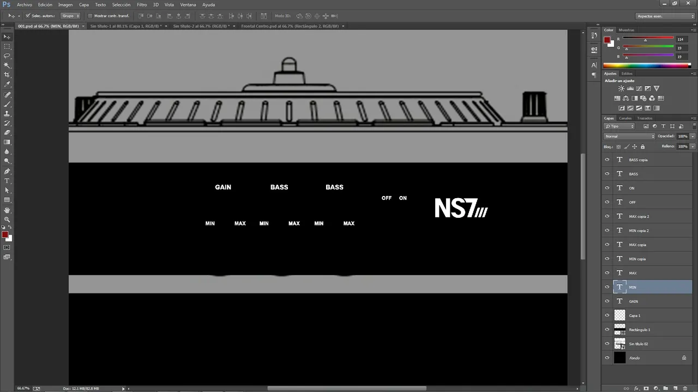
Task: Open the Ventana menu
Action: [188, 4]
